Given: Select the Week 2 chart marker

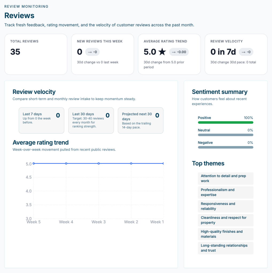Looking at the screenshot, I should [131, 163].
